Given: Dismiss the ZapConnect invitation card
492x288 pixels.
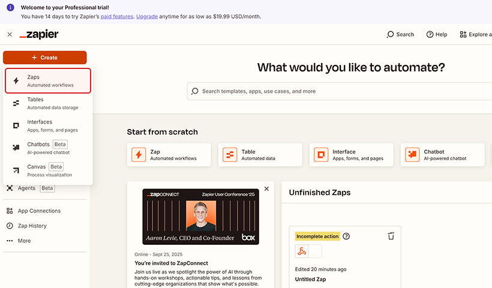Looking at the screenshot, I should click(x=266, y=189).
